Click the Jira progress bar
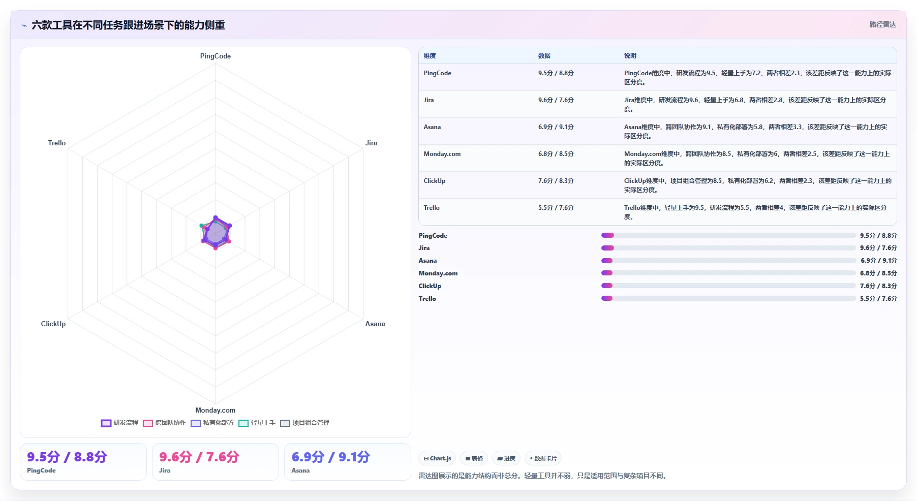Viewport: 917px width, 501px height. 728,248
